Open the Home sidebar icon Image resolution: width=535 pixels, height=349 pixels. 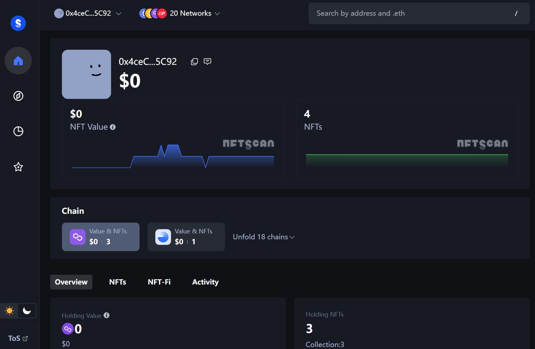pyautogui.click(x=18, y=61)
